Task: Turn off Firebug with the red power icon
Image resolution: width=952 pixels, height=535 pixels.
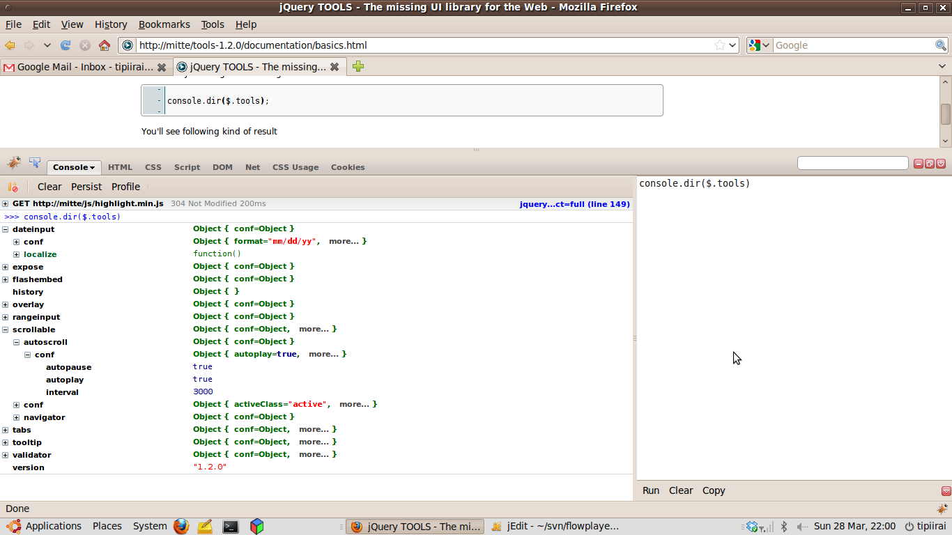Action: (941, 164)
